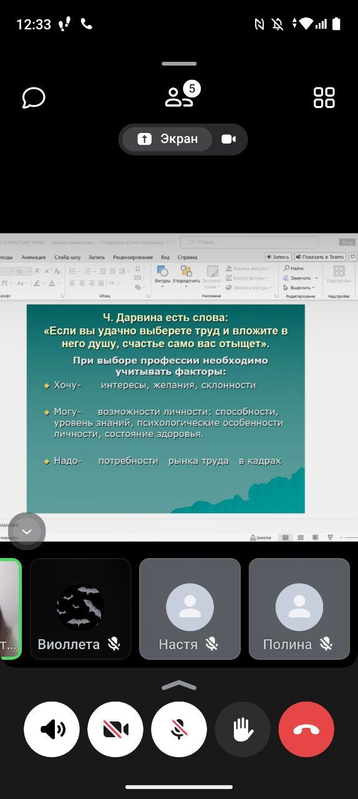This screenshot has height=799, width=358.
Task: Unmute your microphone
Action: coord(179,729)
